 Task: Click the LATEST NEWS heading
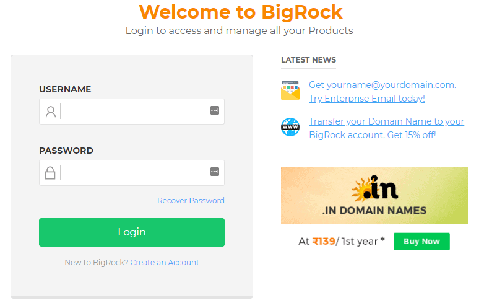(308, 59)
